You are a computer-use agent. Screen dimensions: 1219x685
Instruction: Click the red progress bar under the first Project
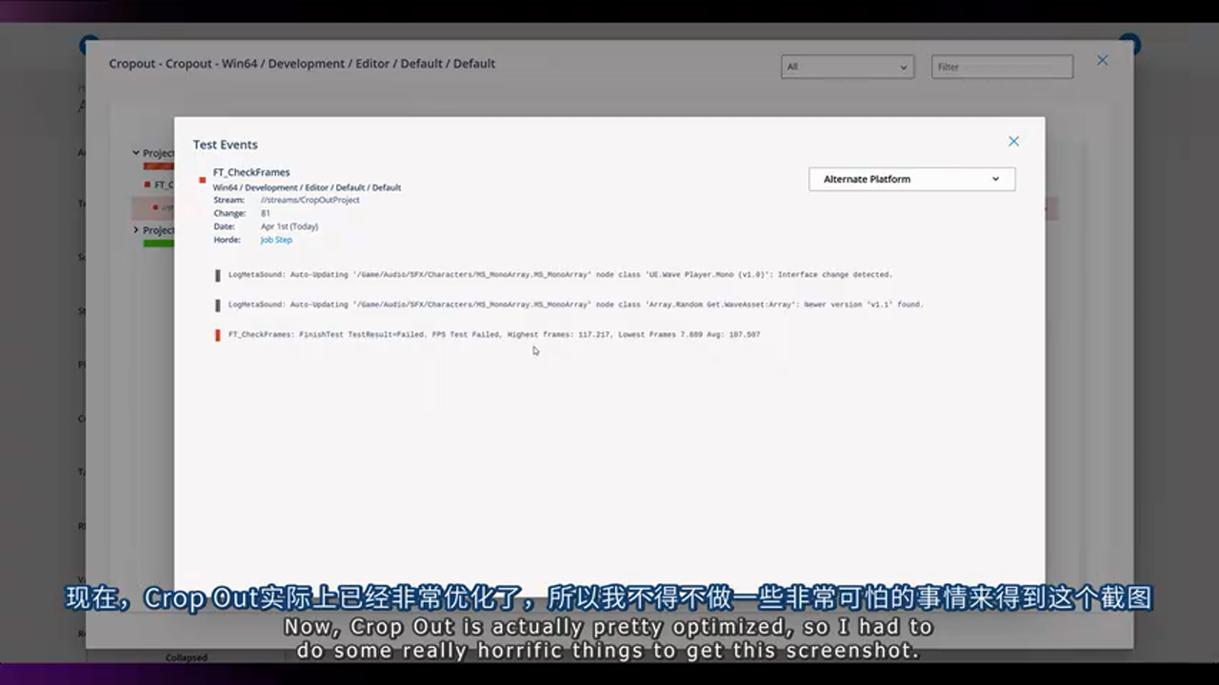click(x=159, y=166)
